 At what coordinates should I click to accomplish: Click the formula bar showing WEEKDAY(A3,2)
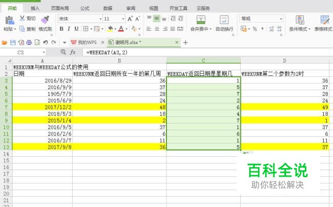(207, 52)
